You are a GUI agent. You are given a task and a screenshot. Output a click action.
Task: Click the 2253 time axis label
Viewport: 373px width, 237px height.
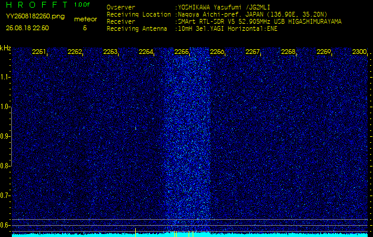pyautogui.click(x=110, y=52)
